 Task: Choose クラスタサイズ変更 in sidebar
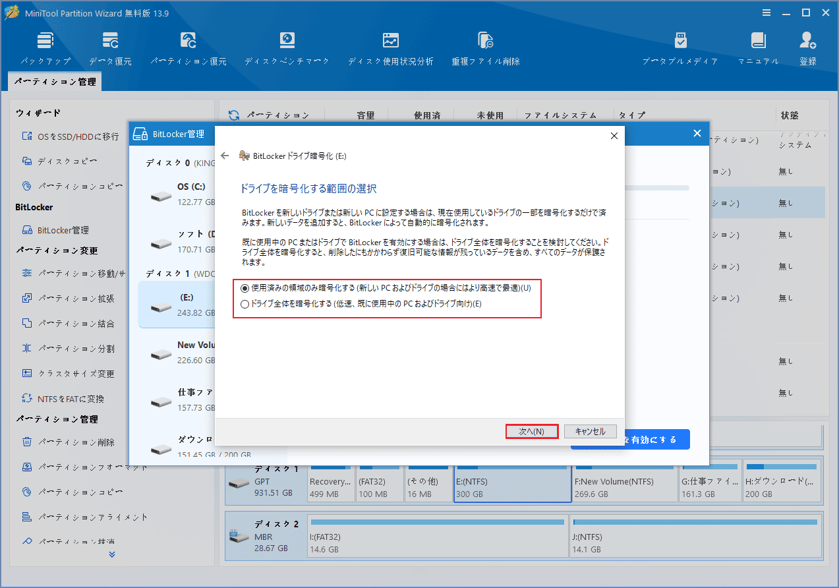point(69,374)
